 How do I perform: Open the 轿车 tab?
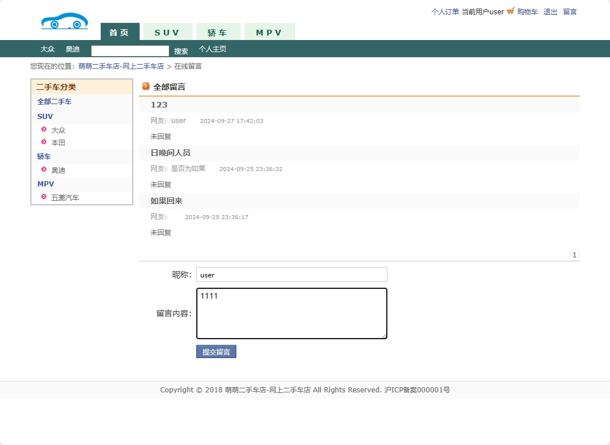point(218,32)
